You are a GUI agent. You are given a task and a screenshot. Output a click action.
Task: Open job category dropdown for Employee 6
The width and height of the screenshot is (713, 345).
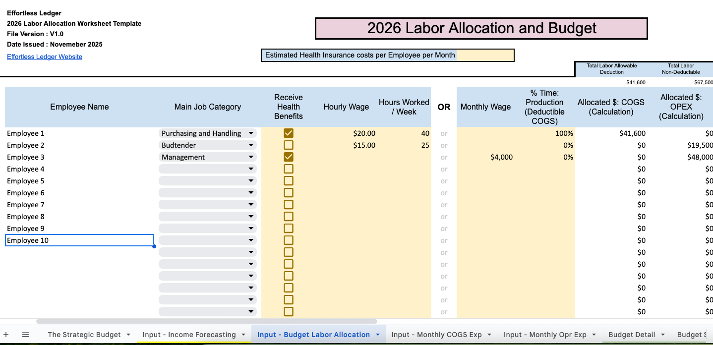[x=208, y=192]
